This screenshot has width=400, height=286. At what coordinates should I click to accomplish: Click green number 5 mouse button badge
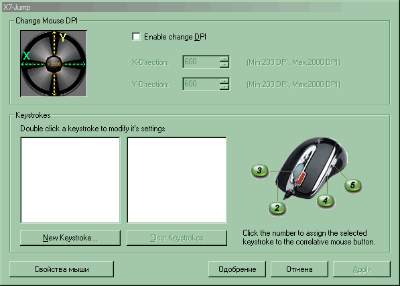(353, 185)
